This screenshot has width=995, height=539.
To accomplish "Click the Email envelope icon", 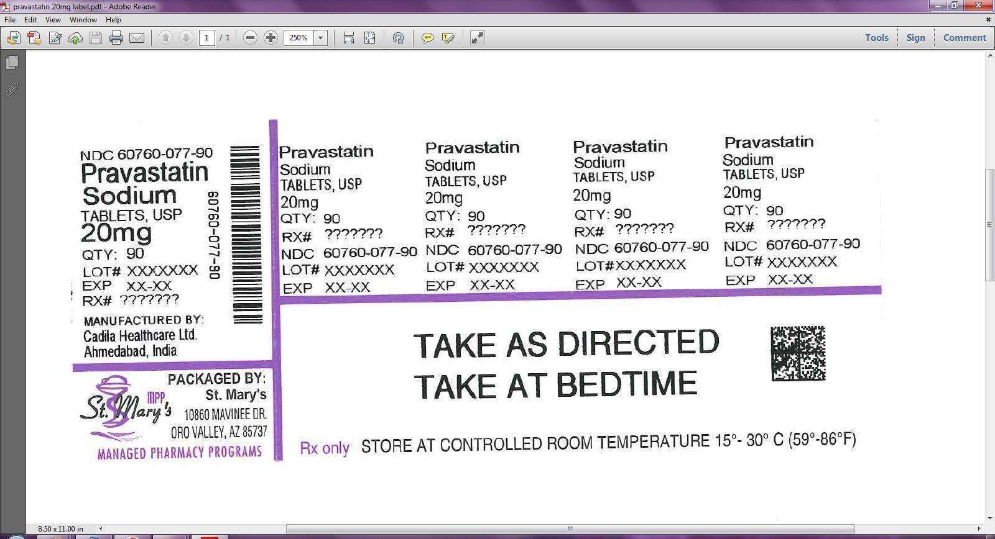I will (x=137, y=38).
